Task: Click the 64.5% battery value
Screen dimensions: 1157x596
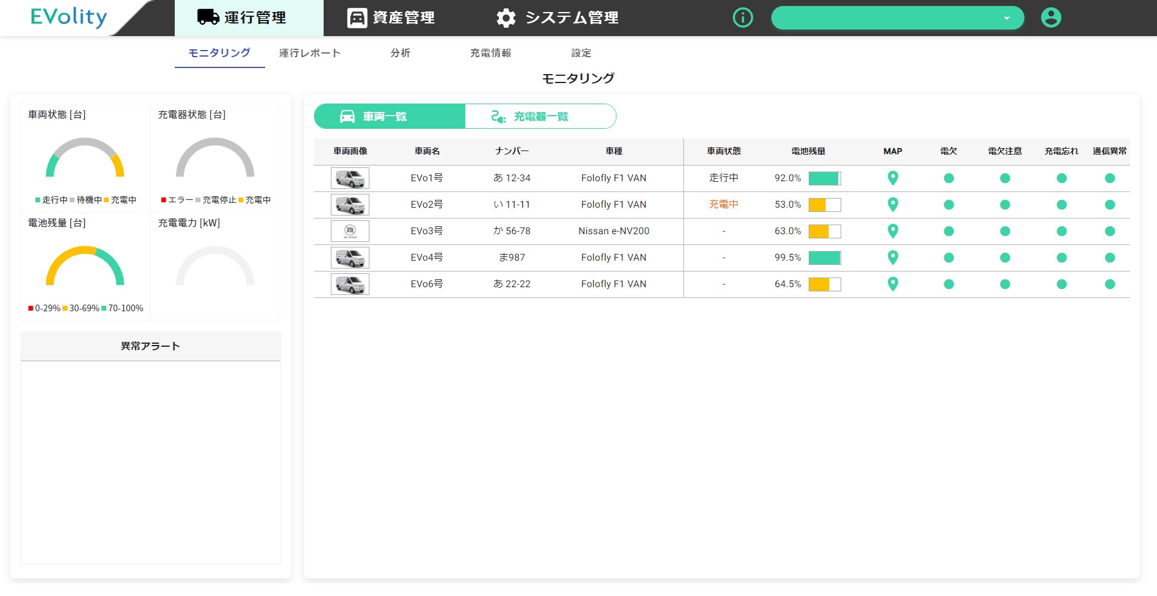Action: click(x=788, y=284)
